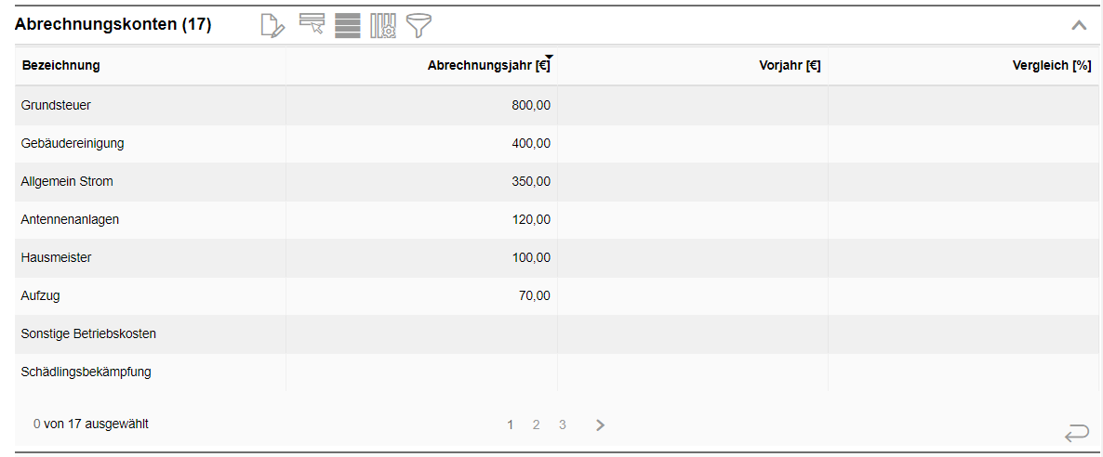Sort by the Abrechnungsjahr [€] column header
Image resolution: width=1103 pixels, height=457 pixels.
click(489, 66)
